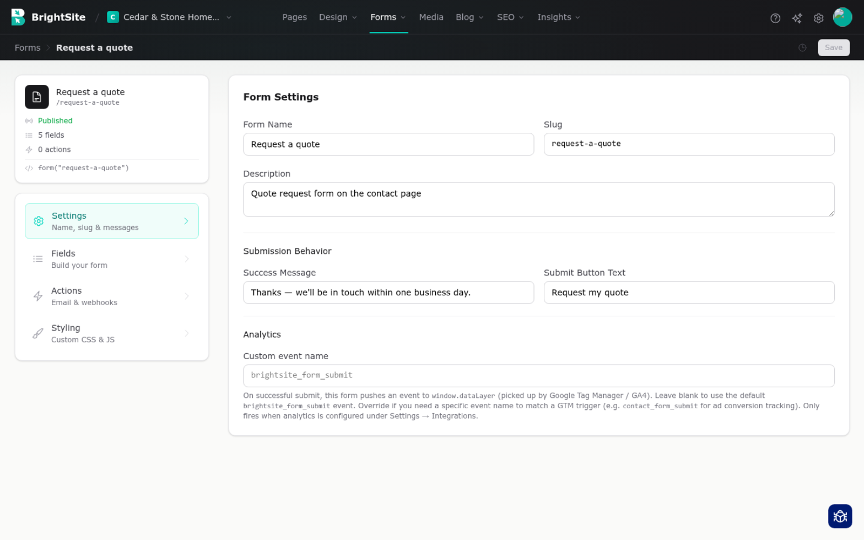Click the chevron on the Actions row
The height and width of the screenshot is (540, 864).
coord(187,296)
